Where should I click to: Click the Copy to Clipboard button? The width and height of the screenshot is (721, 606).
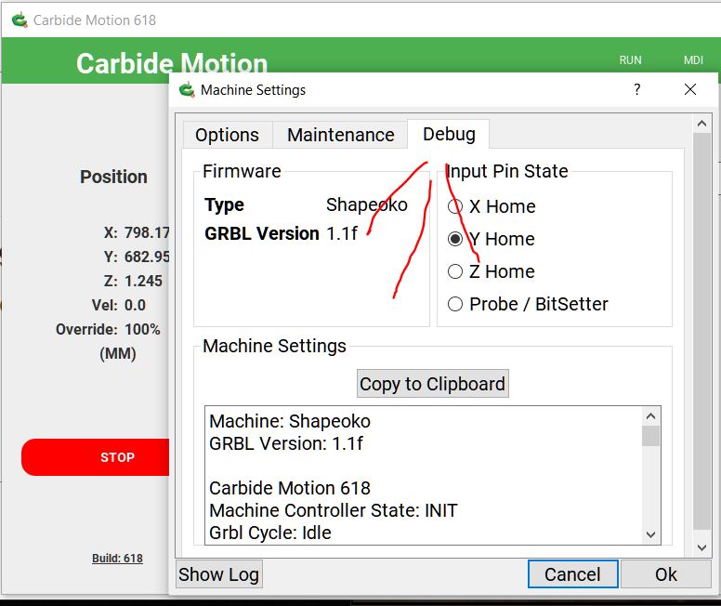tap(433, 384)
